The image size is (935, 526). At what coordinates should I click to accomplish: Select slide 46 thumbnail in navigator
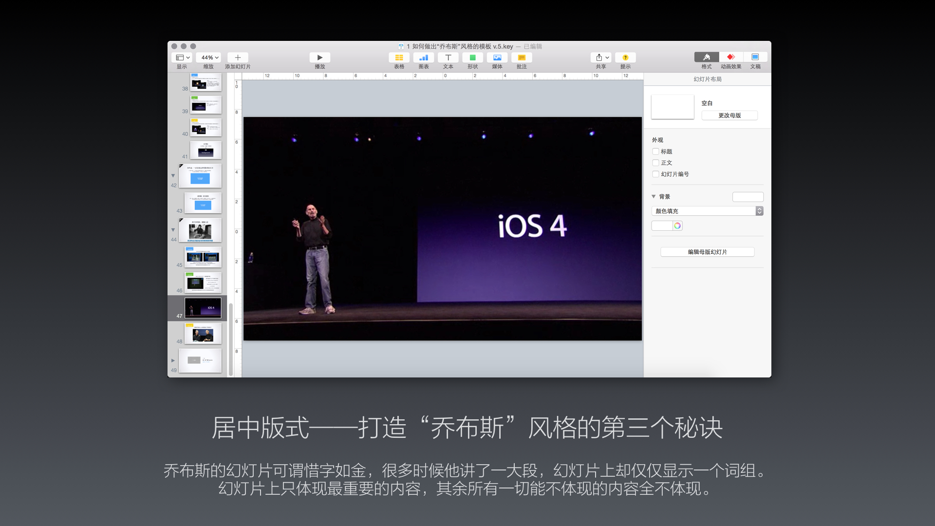click(203, 282)
